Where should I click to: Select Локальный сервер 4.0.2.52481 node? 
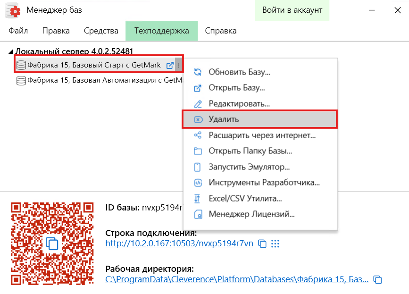tap(74, 51)
